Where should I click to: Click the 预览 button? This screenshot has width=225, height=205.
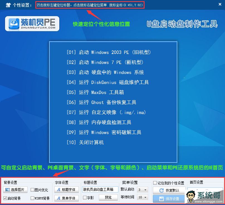pyautogui.click(x=108, y=197)
